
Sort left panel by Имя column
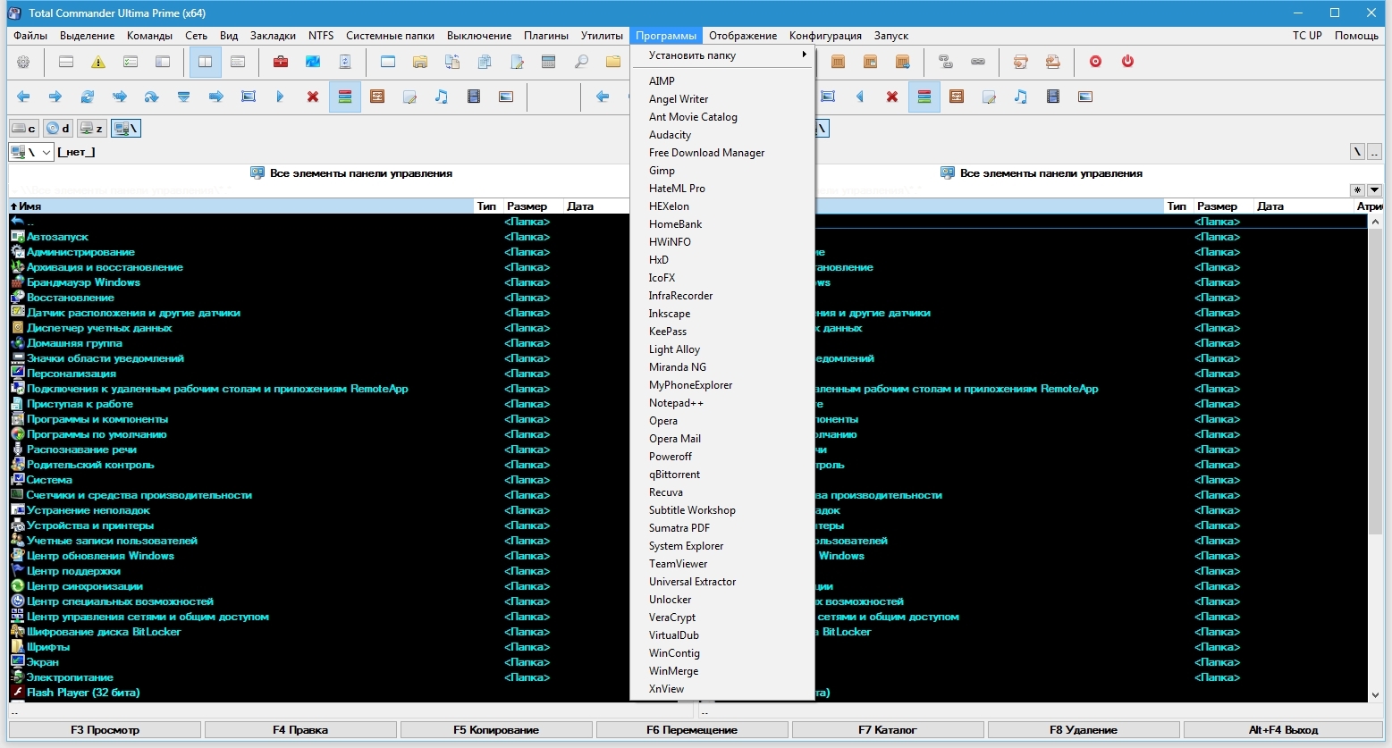(x=240, y=206)
